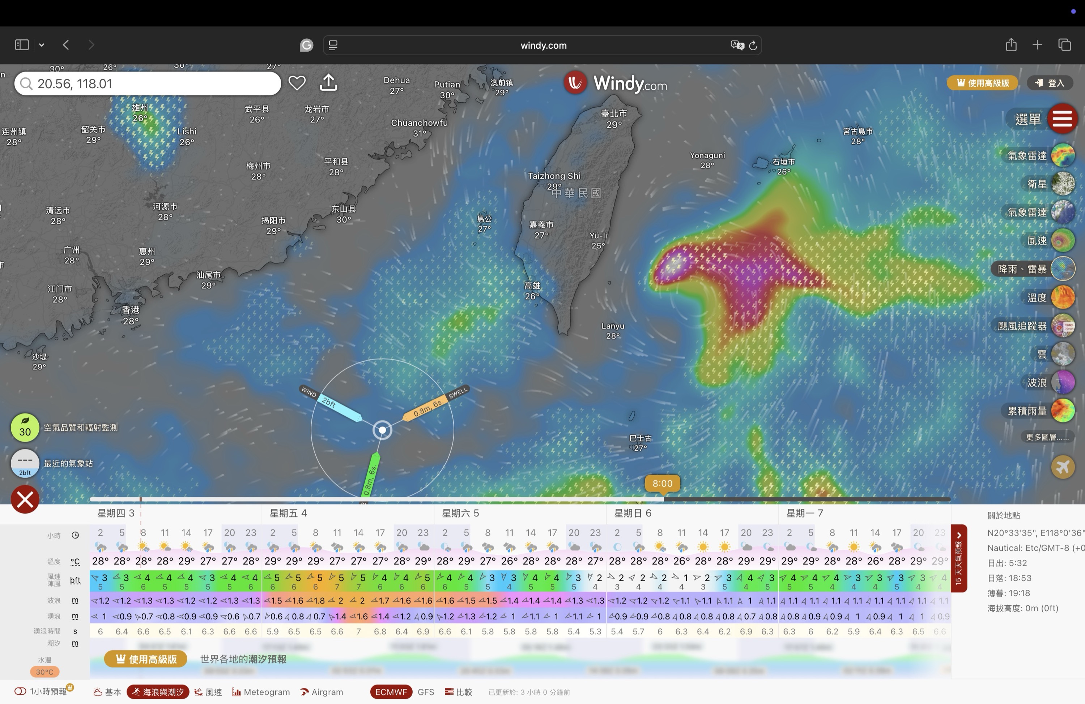This screenshot has height=704, width=1085.
Task: Open the red hamburger menu button
Action: (x=1062, y=119)
